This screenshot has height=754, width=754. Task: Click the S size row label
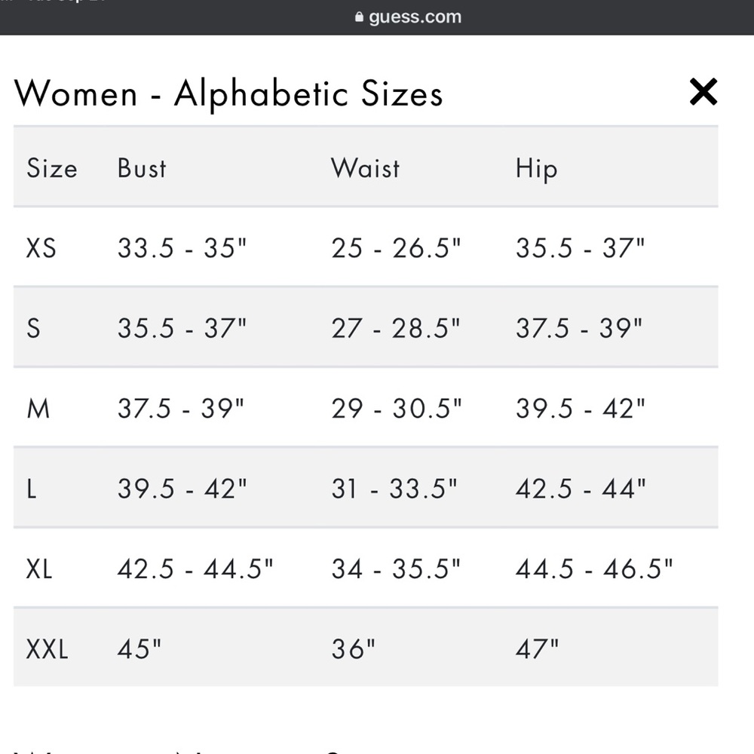(x=33, y=329)
